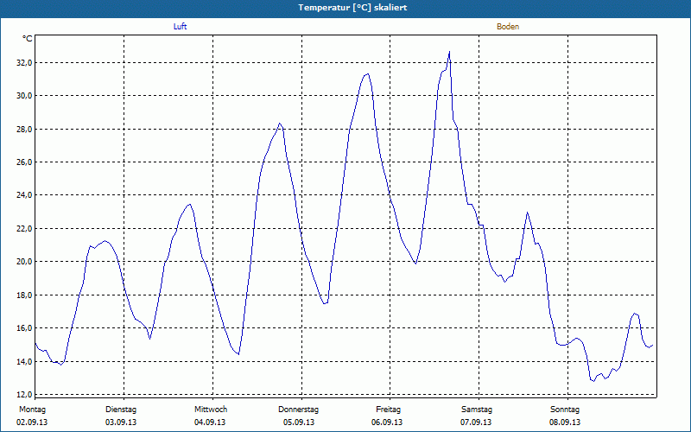
Task: Select the Dienstag day label
Action: tap(121, 410)
